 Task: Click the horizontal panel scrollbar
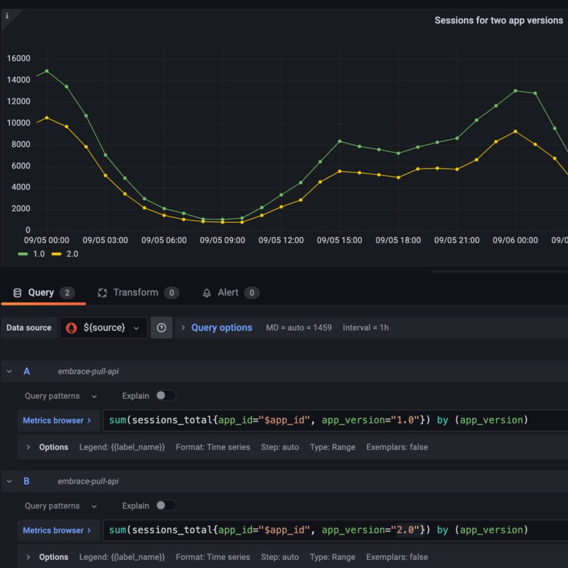pos(499,271)
